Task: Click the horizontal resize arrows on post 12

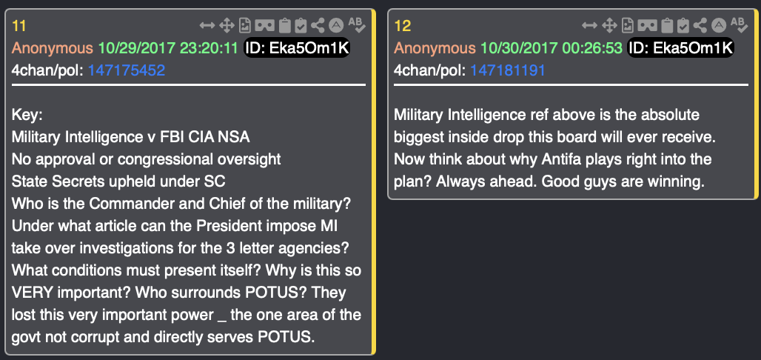Action: pos(590,26)
